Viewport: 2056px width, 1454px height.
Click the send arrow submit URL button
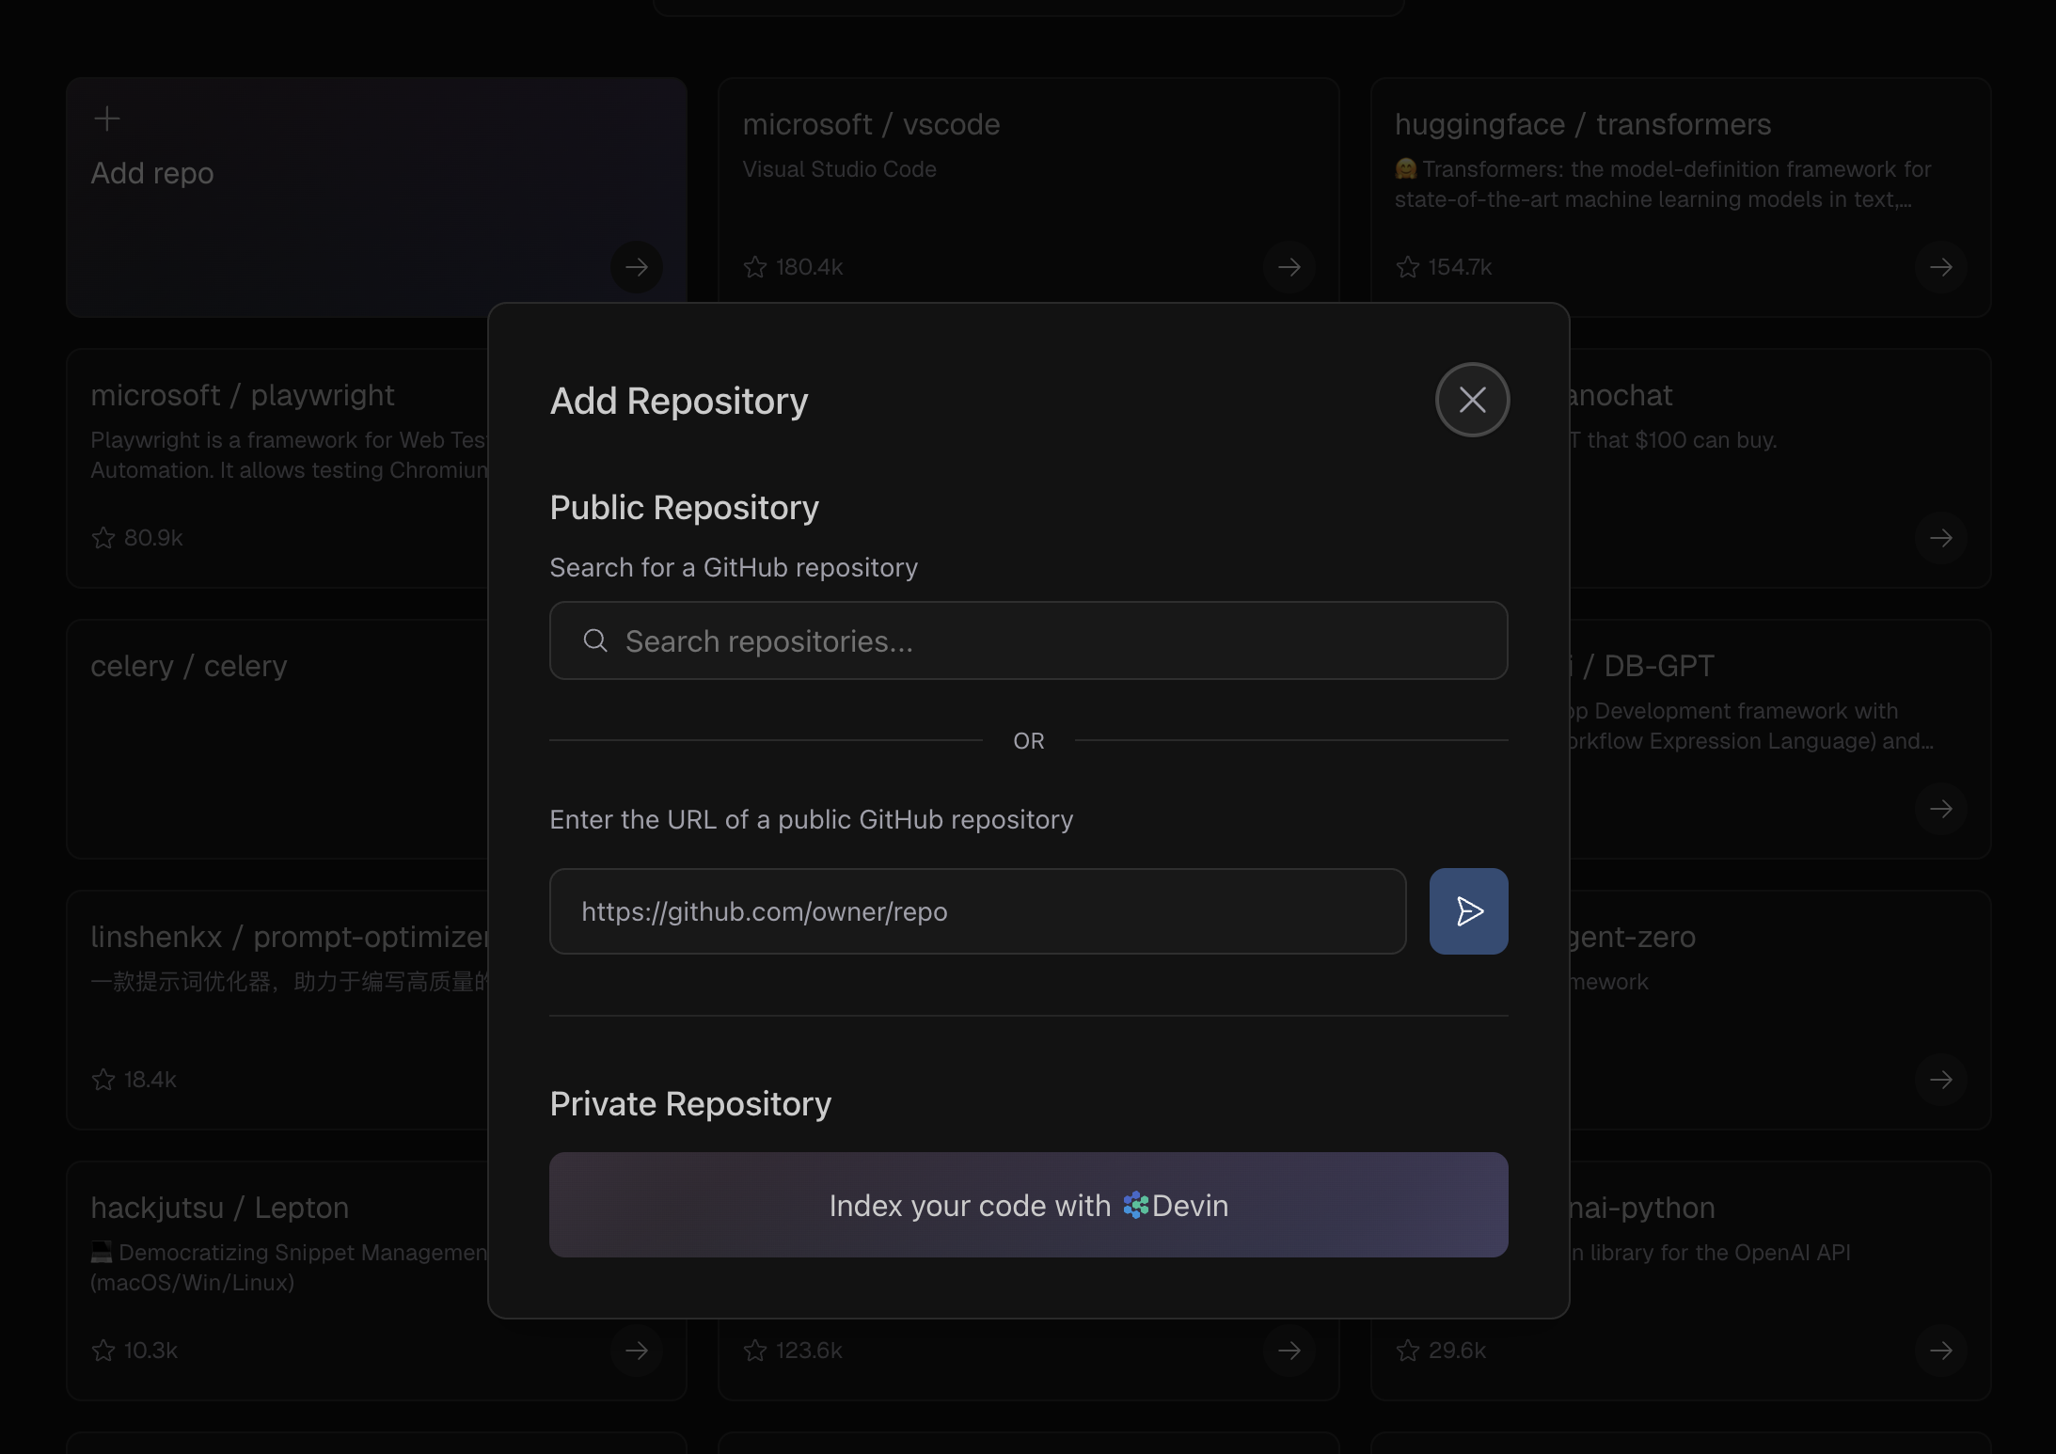coord(1468,911)
